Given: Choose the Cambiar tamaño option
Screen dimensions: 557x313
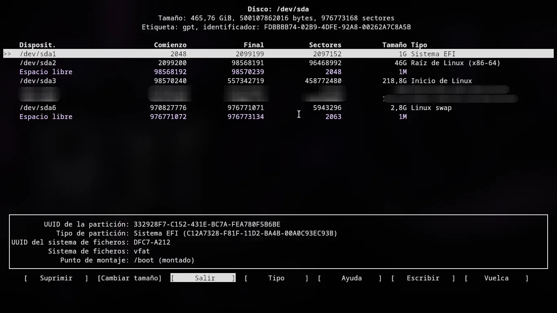Looking at the screenshot, I should coord(130,278).
